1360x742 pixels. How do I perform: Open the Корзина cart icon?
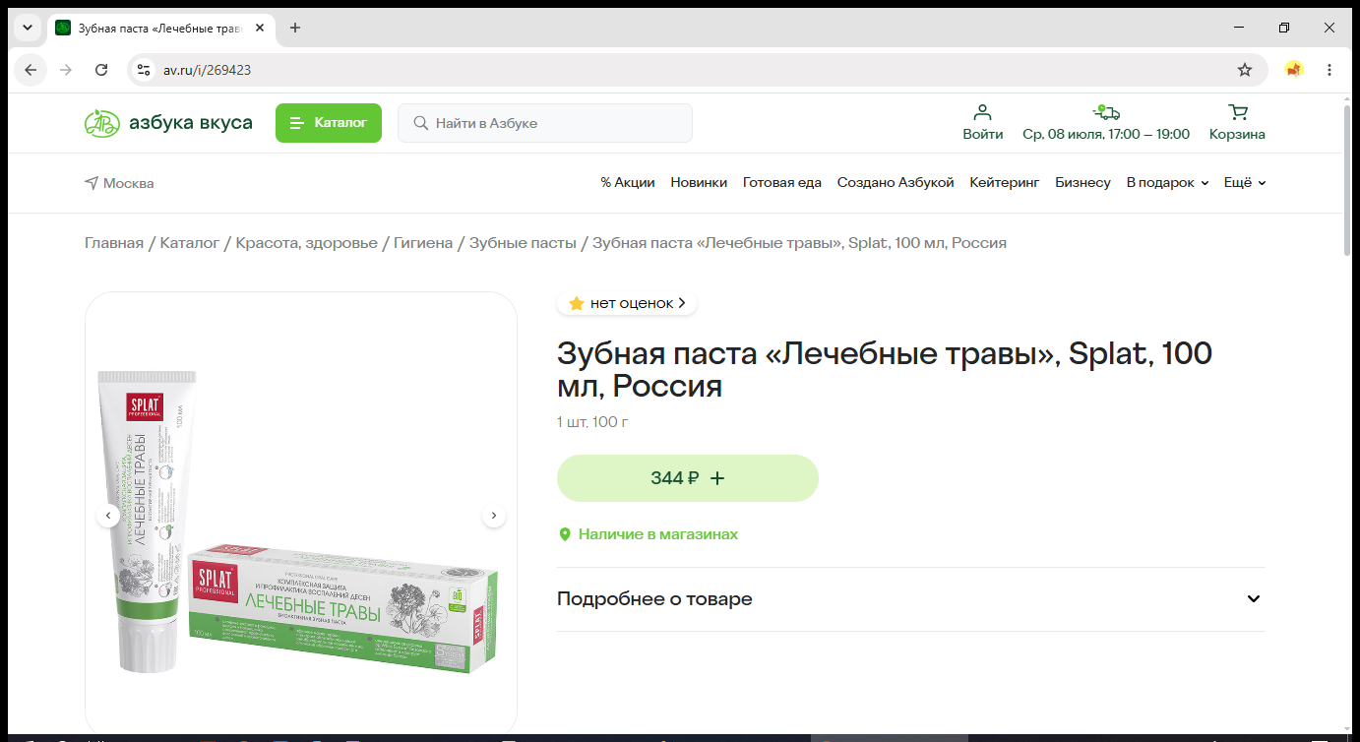[x=1237, y=123]
